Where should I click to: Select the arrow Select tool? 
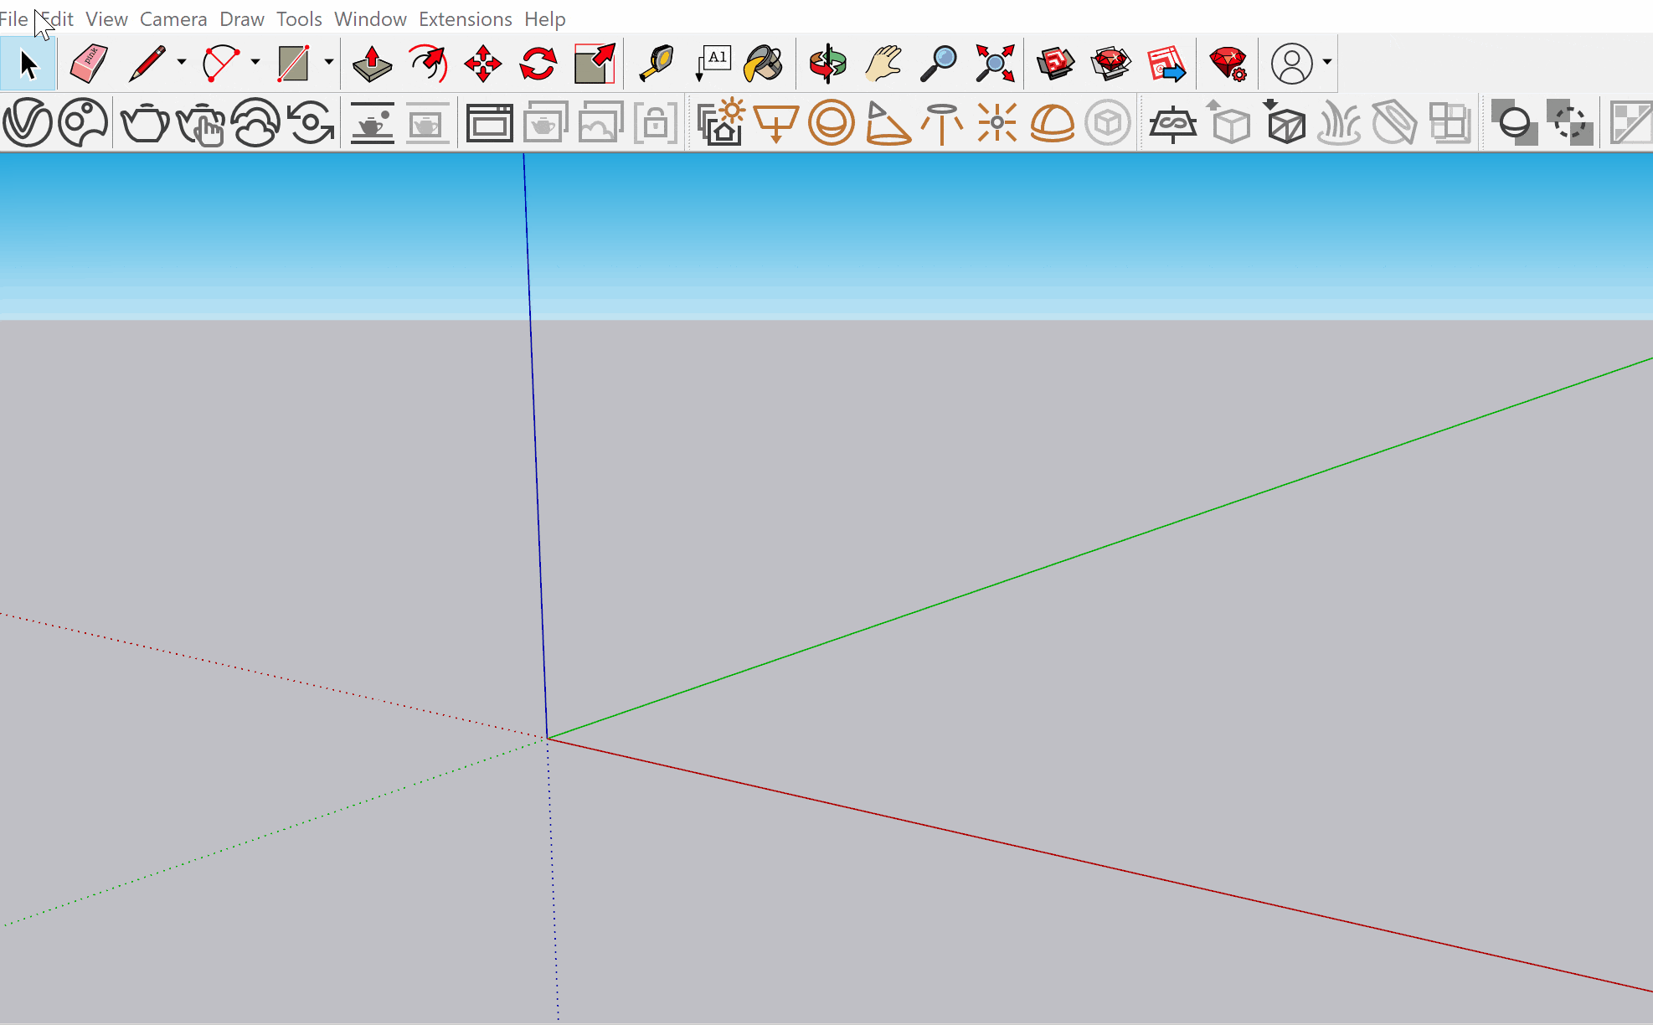[x=28, y=64]
